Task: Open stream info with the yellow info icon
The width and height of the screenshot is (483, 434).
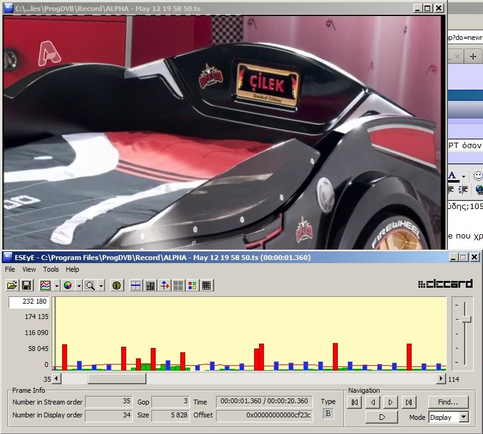Action: (x=117, y=285)
